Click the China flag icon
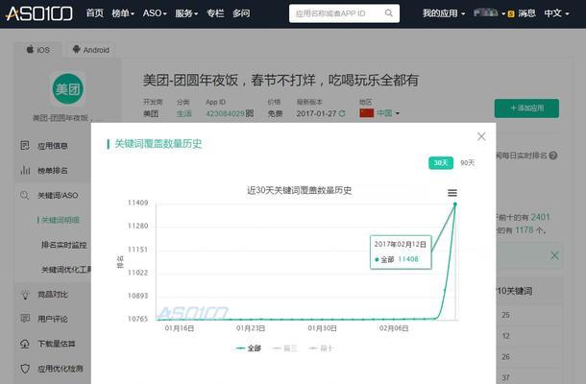Image resolution: width=586 pixels, height=384 pixels. (366, 113)
